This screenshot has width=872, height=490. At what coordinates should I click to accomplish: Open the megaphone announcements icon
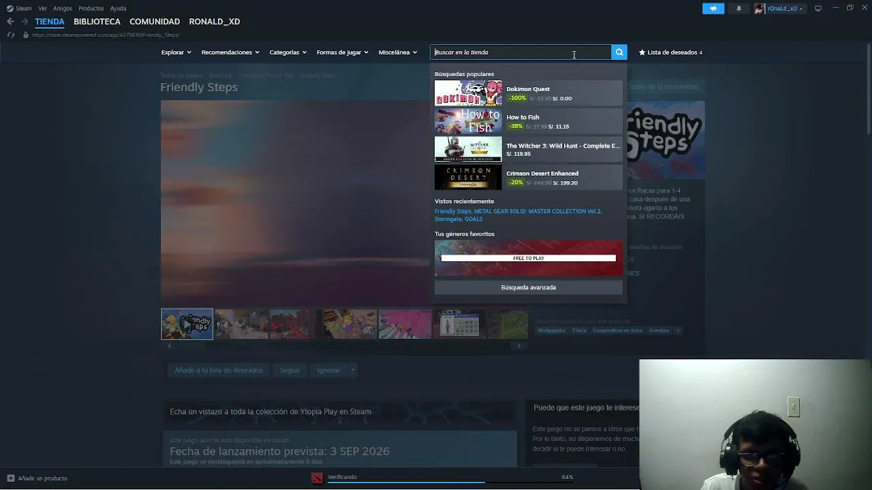tap(713, 8)
